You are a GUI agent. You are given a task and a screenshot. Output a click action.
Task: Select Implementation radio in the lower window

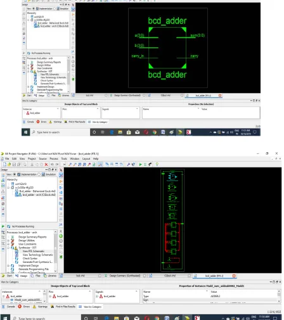click(x=15, y=174)
